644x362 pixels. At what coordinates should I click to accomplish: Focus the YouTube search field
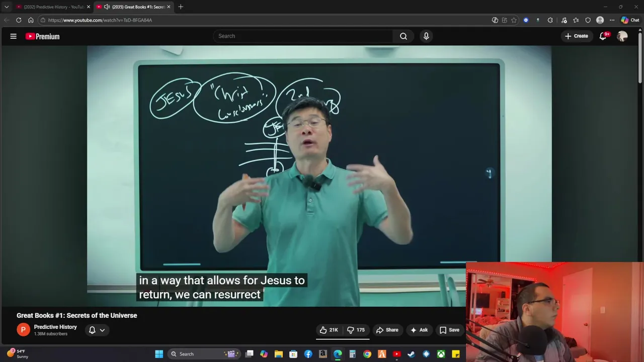[303, 36]
